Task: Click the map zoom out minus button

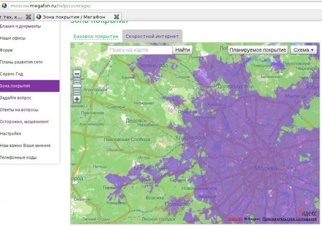Action: point(77,74)
